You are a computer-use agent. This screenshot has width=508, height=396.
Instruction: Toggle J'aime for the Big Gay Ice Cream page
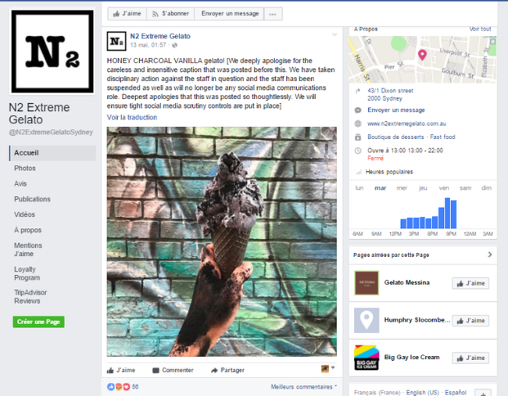[x=470, y=358]
